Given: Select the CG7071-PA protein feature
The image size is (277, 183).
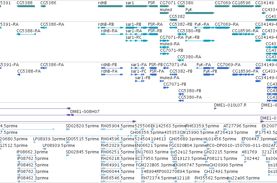Looking at the screenshot, I should 166,68.
